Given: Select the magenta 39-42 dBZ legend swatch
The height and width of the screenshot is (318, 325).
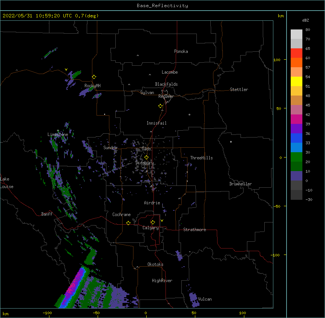Looking at the screenshot, I should pos(296,119).
